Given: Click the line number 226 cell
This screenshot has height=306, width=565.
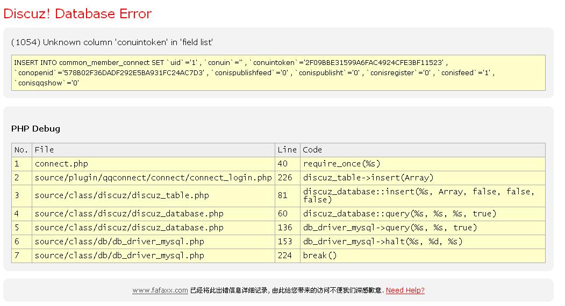Looking at the screenshot, I should click(x=285, y=178).
